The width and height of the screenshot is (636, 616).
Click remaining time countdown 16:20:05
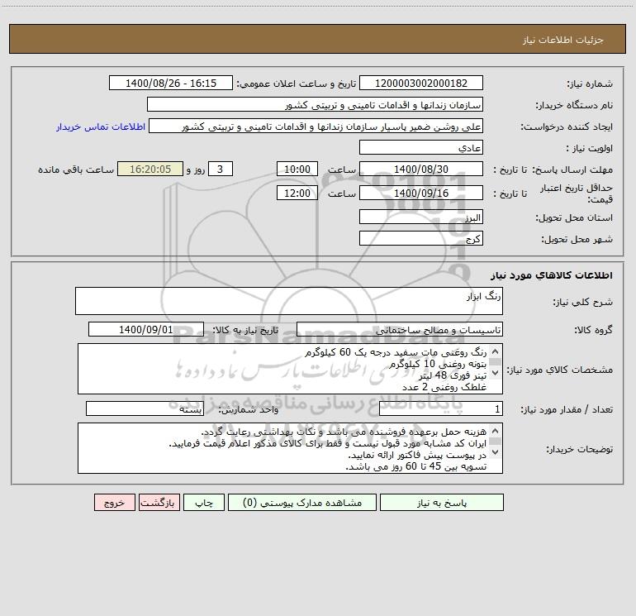tap(150, 169)
